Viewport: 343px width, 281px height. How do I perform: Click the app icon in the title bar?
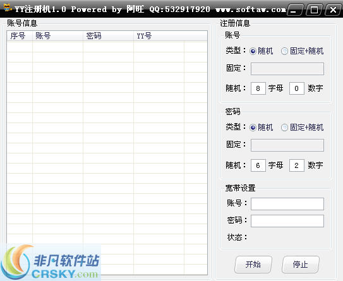tap(8, 8)
